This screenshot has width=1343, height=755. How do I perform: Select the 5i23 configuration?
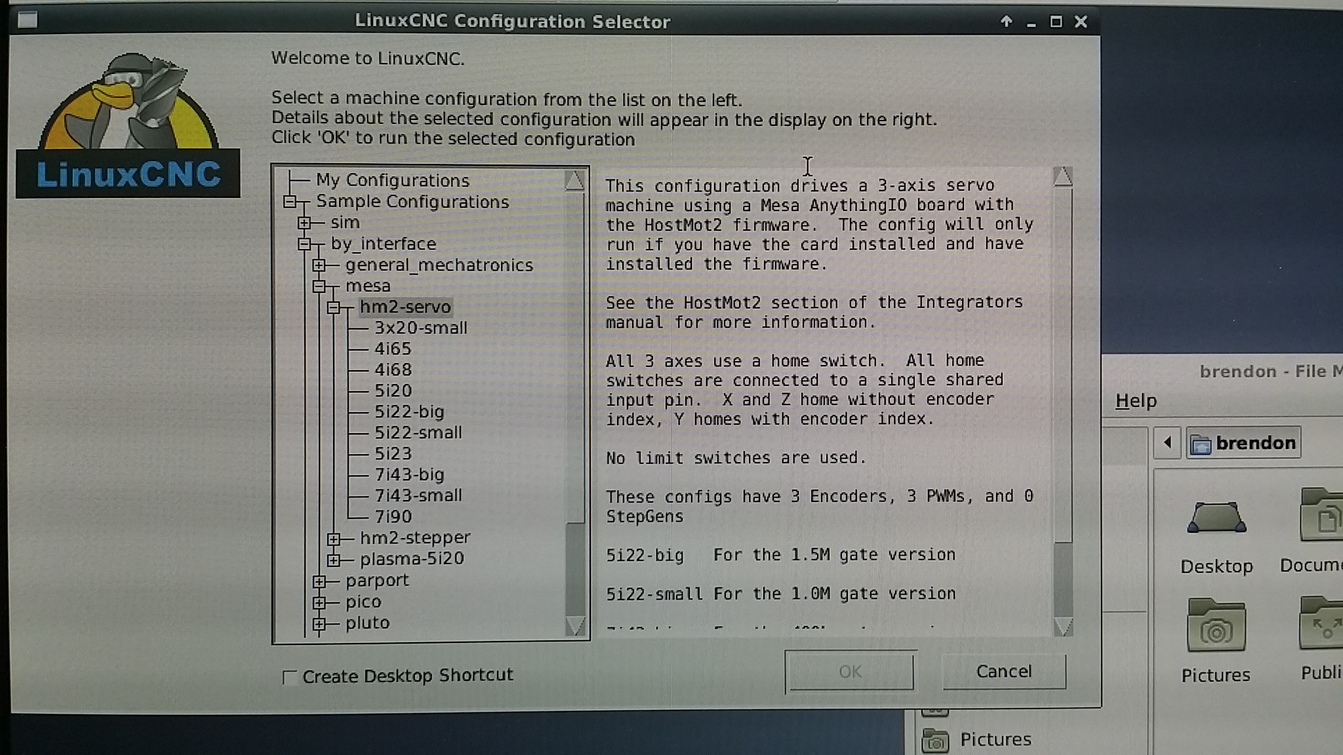pyautogui.click(x=393, y=454)
